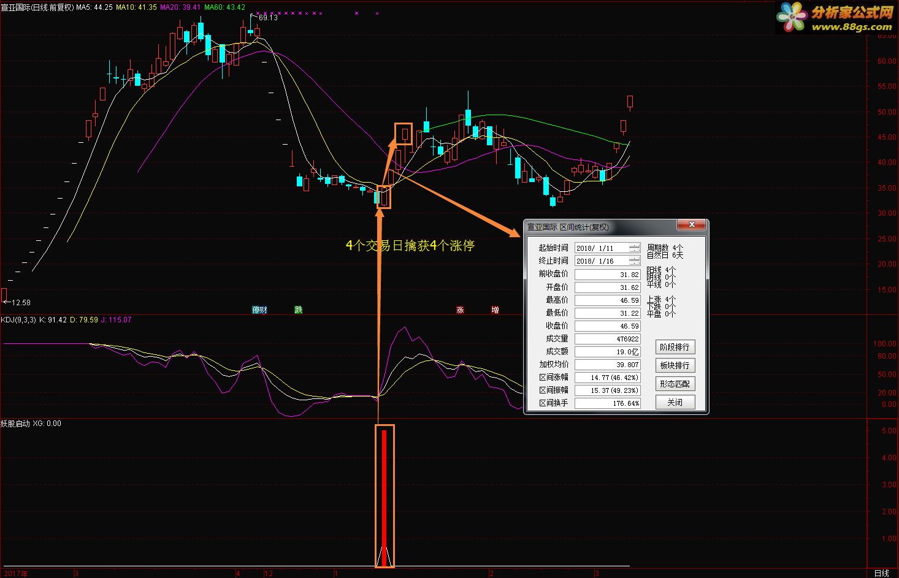Click the 60.00 price axis label
Viewport: 899px width, 578px height.
(x=887, y=61)
